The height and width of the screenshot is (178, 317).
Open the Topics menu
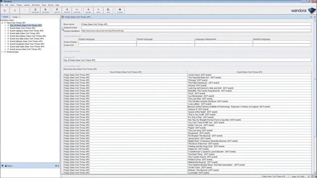(x=19, y=5)
